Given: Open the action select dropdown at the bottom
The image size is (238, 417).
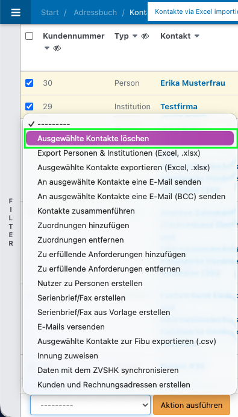Looking at the screenshot, I should (90, 405).
